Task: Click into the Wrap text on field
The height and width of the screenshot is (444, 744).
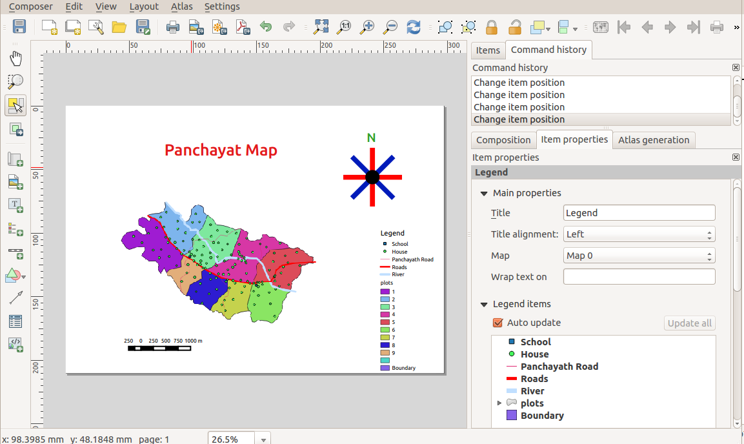Action: point(639,277)
